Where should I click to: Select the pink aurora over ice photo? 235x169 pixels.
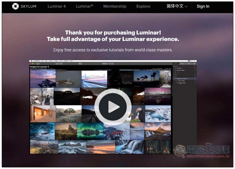(x=158, y=96)
